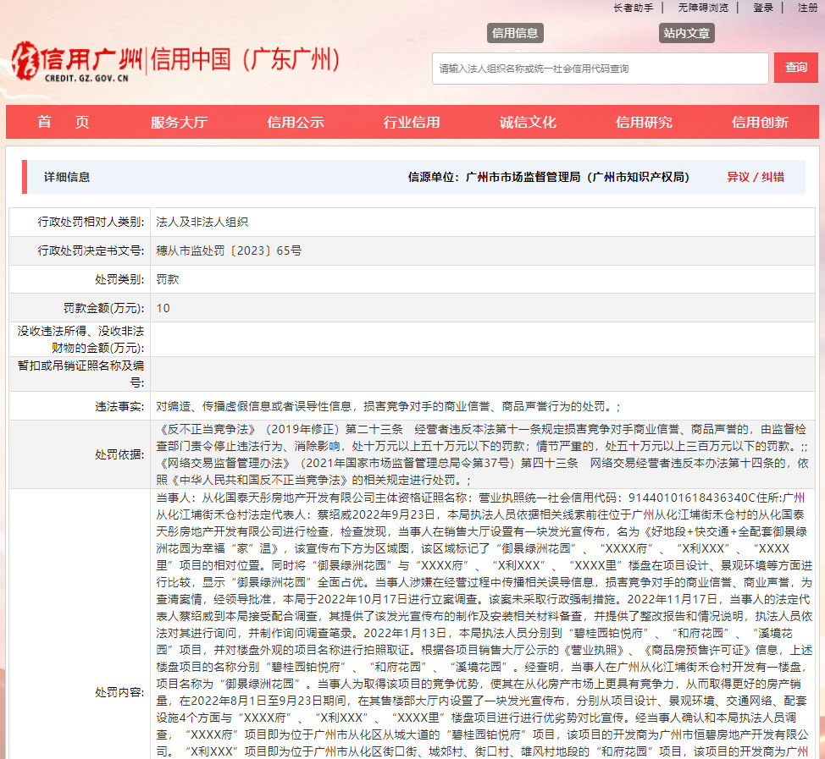The image size is (825, 759).
Task: Select the 站内文章 search tab
Action: point(687,33)
